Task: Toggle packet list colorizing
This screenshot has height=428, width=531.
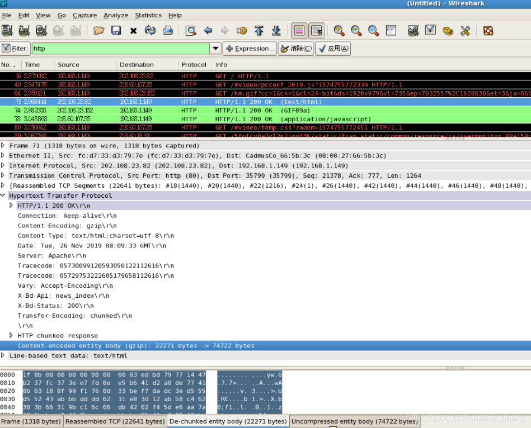Action: click(x=299, y=31)
